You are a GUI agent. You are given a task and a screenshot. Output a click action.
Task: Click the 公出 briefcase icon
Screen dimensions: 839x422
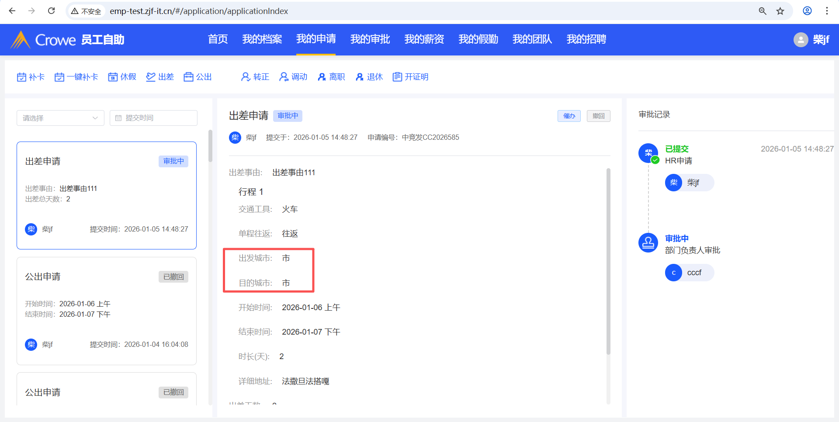click(x=188, y=77)
